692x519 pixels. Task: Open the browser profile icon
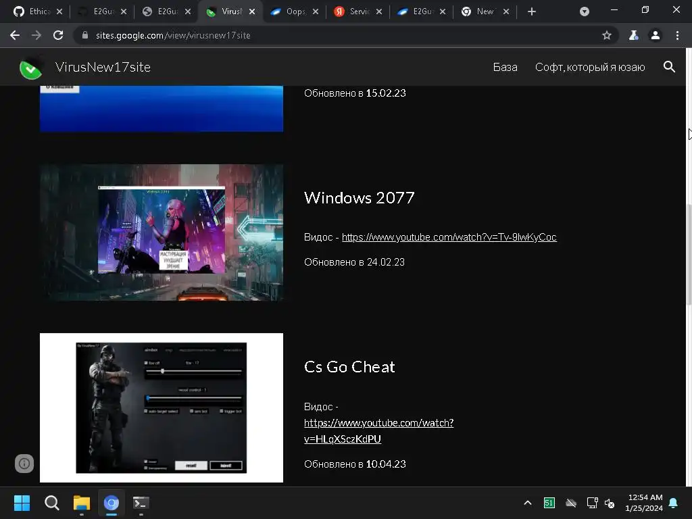(656, 35)
